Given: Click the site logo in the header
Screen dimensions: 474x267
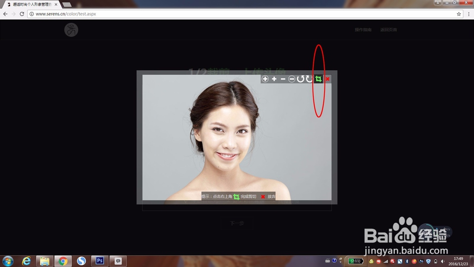Looking at the screenshot, I should 72,29.
